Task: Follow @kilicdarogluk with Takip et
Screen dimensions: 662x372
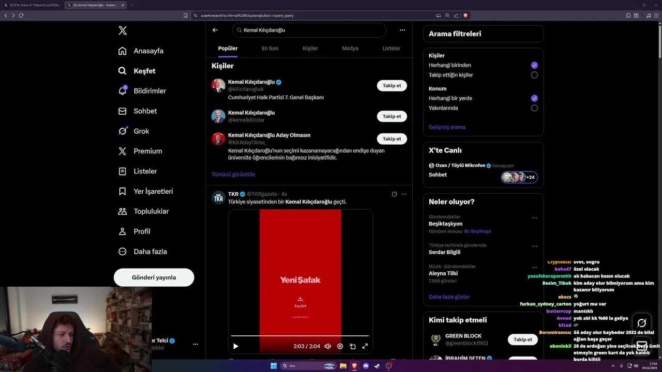Action: coord(392,86)
